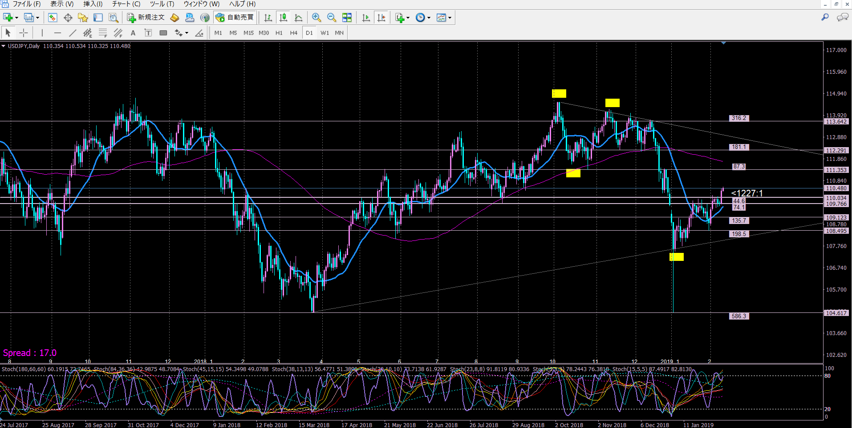This screenshot has height=428, width=852.
Task: Select the trendline drawing tool
Action: pyautogui.click(x=73, y=32)
